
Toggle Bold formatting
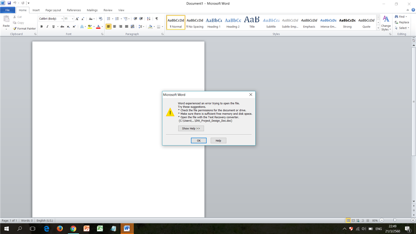41,26
